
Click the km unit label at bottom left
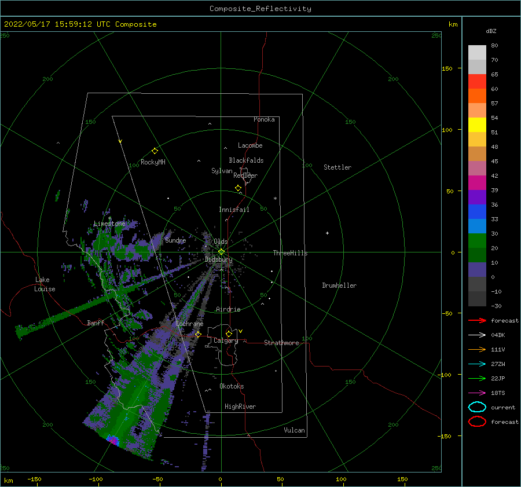point(9,481)
